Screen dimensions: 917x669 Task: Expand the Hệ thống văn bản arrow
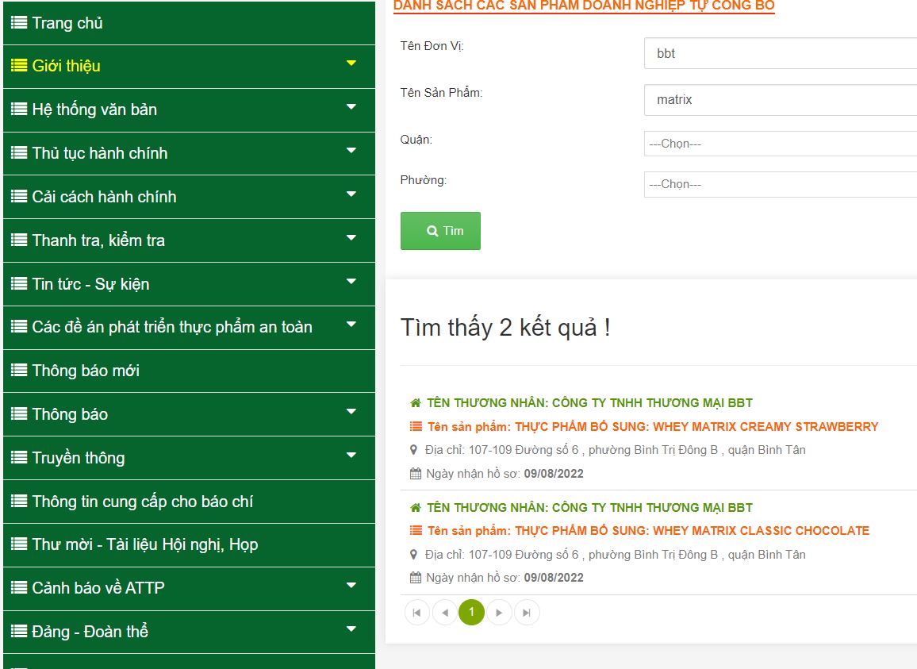click(351, 107)
